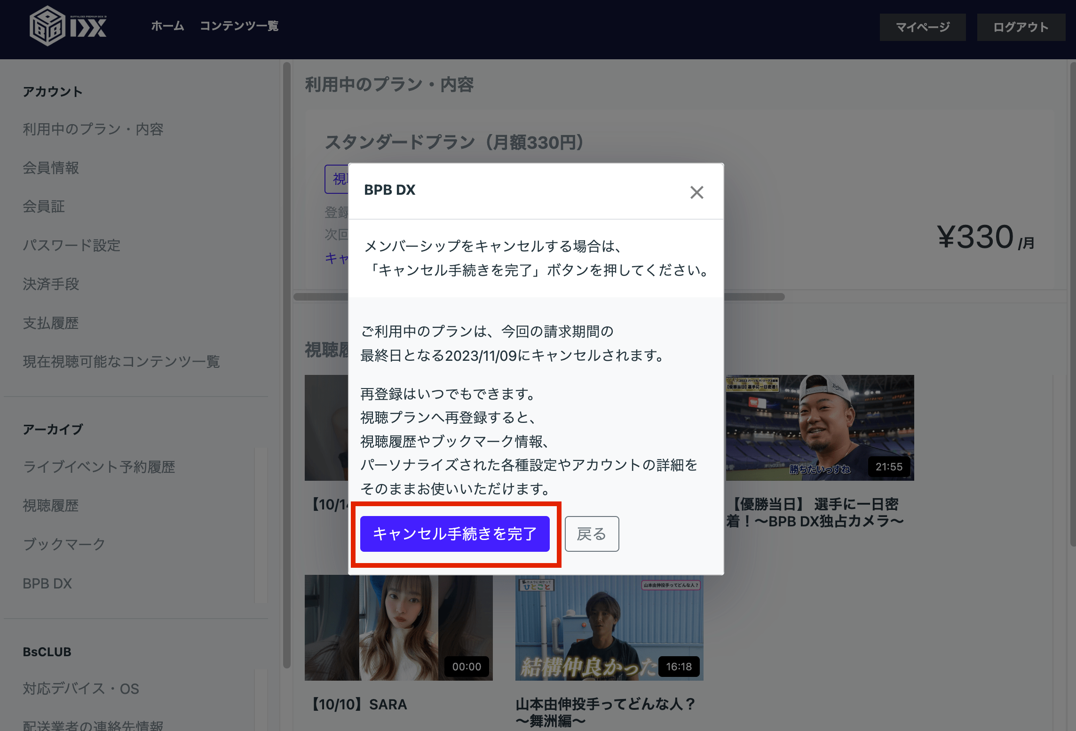Open 決済手段 in the sidebar

(x=51, y=284)
